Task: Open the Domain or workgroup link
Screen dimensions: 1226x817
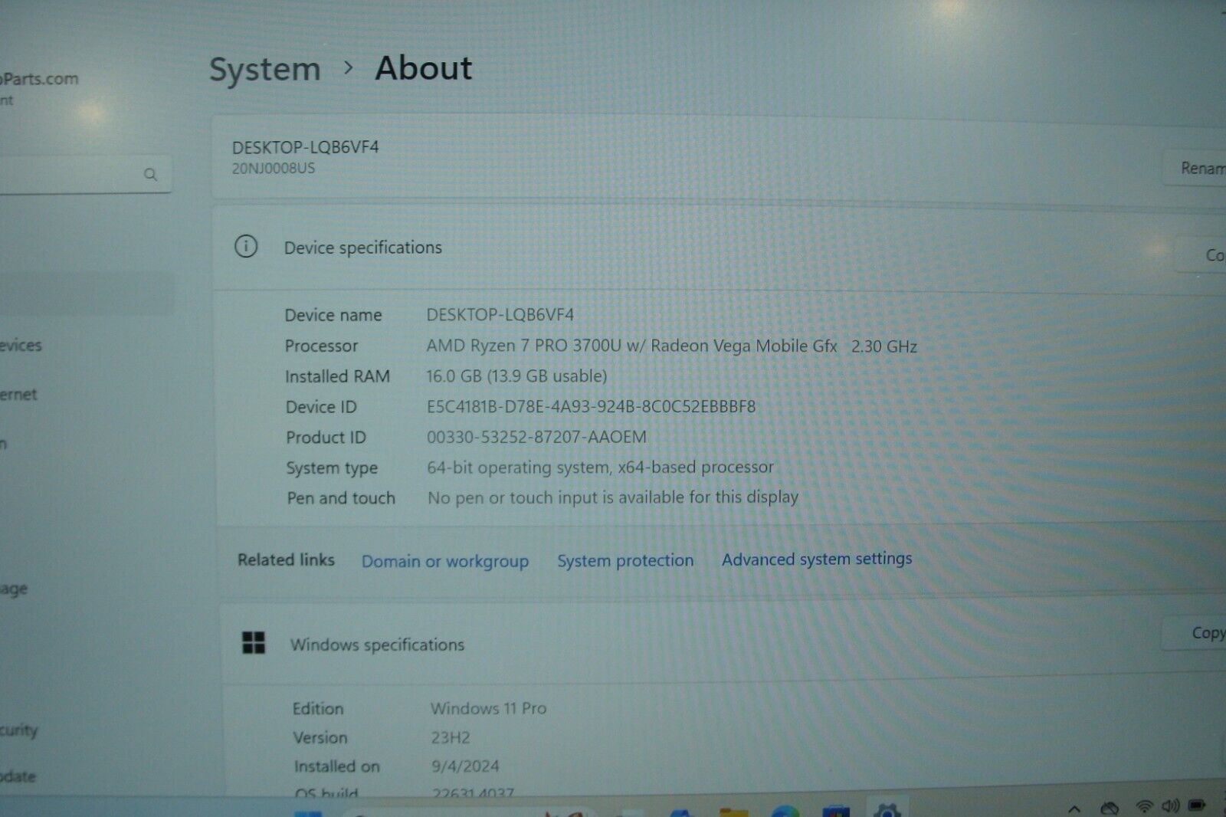Action: 445,562
